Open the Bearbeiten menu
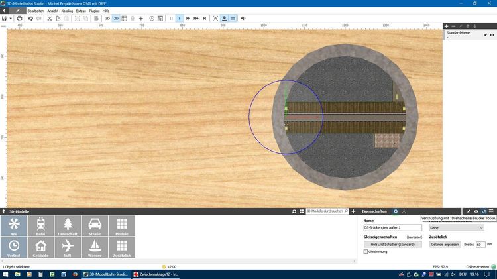 (36, 11)
